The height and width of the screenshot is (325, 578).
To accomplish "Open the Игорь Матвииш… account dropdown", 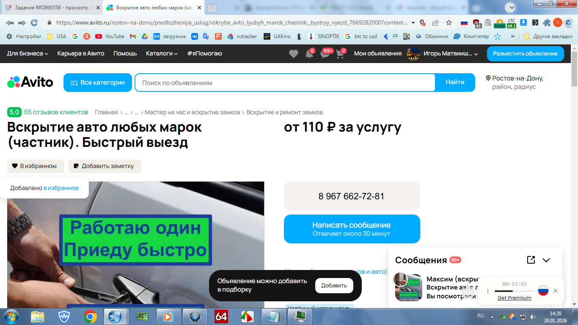I will tap(442, 54).
